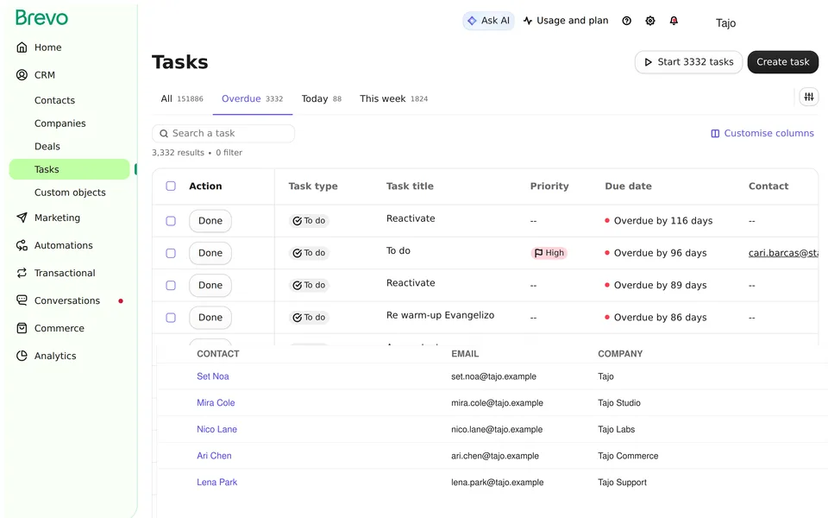
Task: Click the Priority column header
Action: point(549,186)
